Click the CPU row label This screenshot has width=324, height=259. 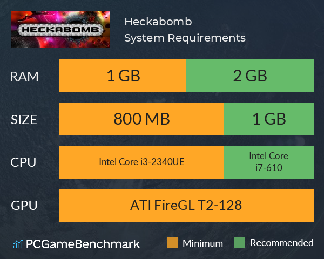[x=23, y=162]
